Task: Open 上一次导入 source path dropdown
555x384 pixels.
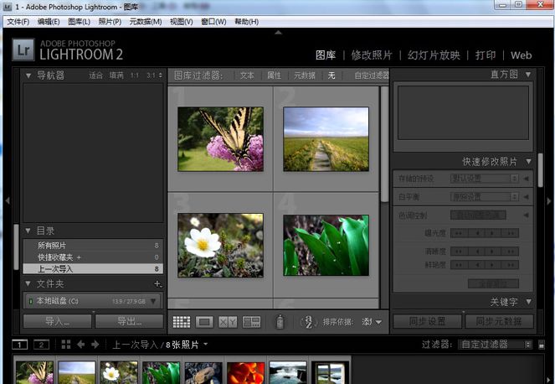Action: click(x=206, y=344)
